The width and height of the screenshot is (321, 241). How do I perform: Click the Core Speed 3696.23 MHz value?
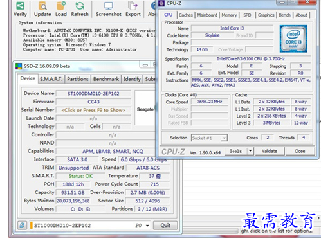[210, 102]
